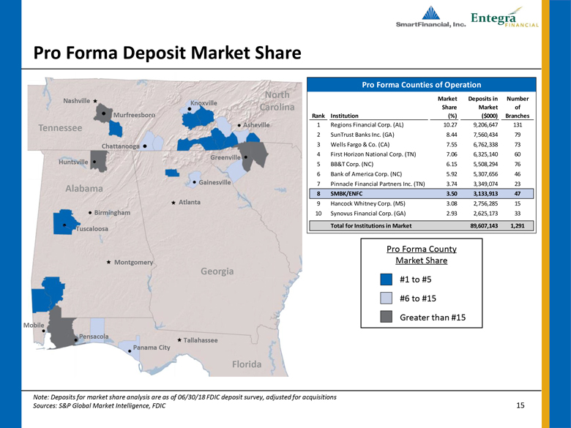Click the Knoxville label on the map
571x428 pixels.
(204, 103)
